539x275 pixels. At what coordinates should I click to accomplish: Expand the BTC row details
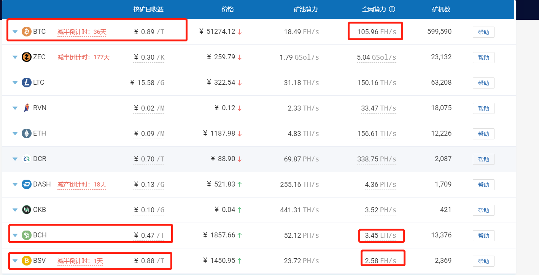(15, 32)
